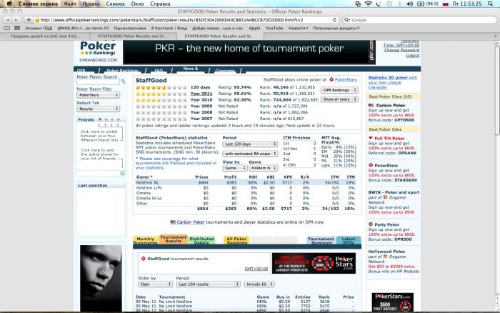Open the Файл menu
The height and width of the screenshot is (313, 500).
click(x=70, y=4)
